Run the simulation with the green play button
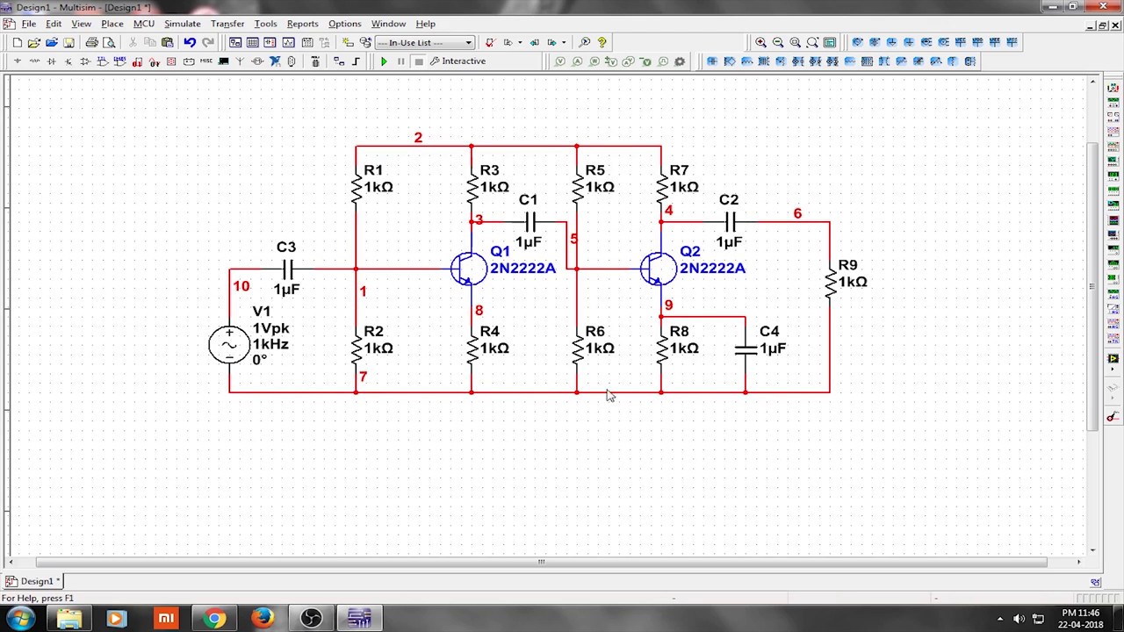 point(384,61)
